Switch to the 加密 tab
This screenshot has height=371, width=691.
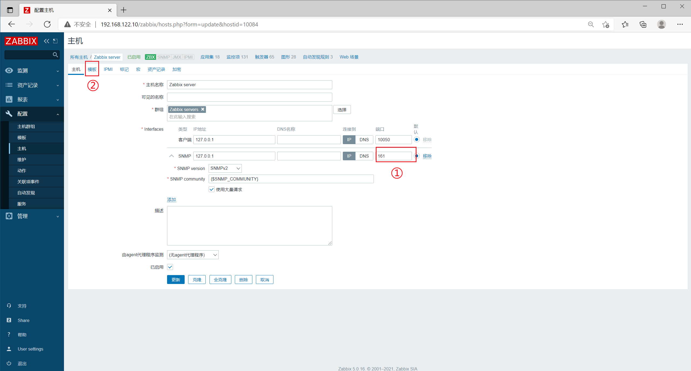coord(177,69)
